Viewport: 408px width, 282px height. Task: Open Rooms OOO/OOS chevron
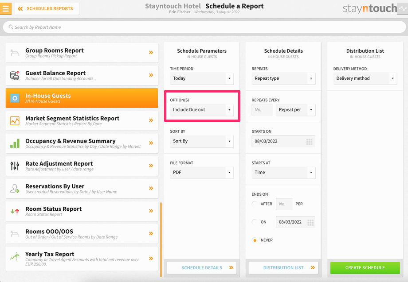(151, 233)
